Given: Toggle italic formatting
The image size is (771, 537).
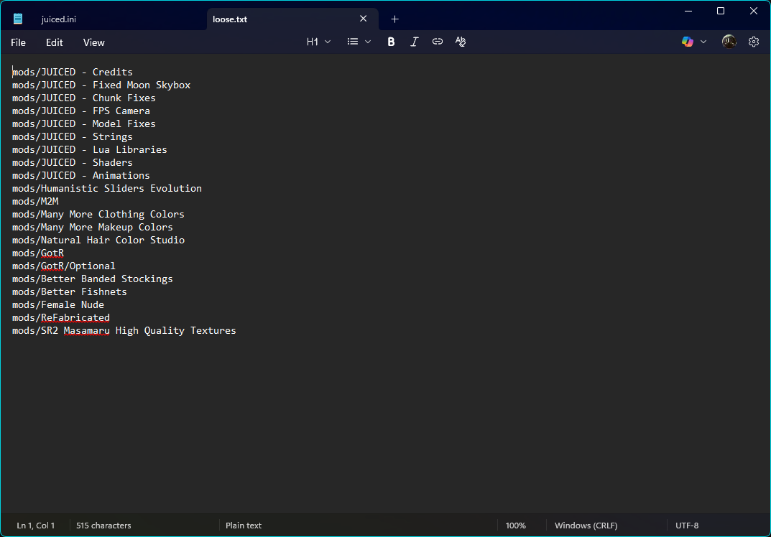Looking at the screenshot, I should click(x=414, y=42).
